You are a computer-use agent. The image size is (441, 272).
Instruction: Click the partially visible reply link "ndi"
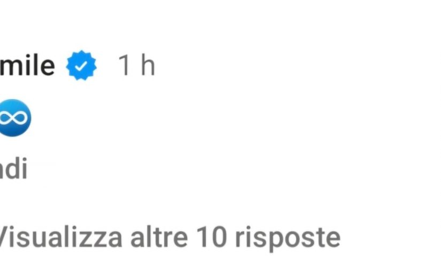(x=13, y=169)
